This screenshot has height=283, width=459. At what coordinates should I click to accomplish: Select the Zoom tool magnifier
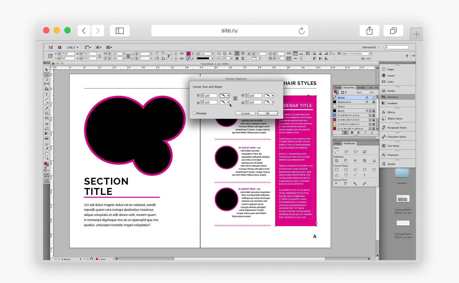46,158
